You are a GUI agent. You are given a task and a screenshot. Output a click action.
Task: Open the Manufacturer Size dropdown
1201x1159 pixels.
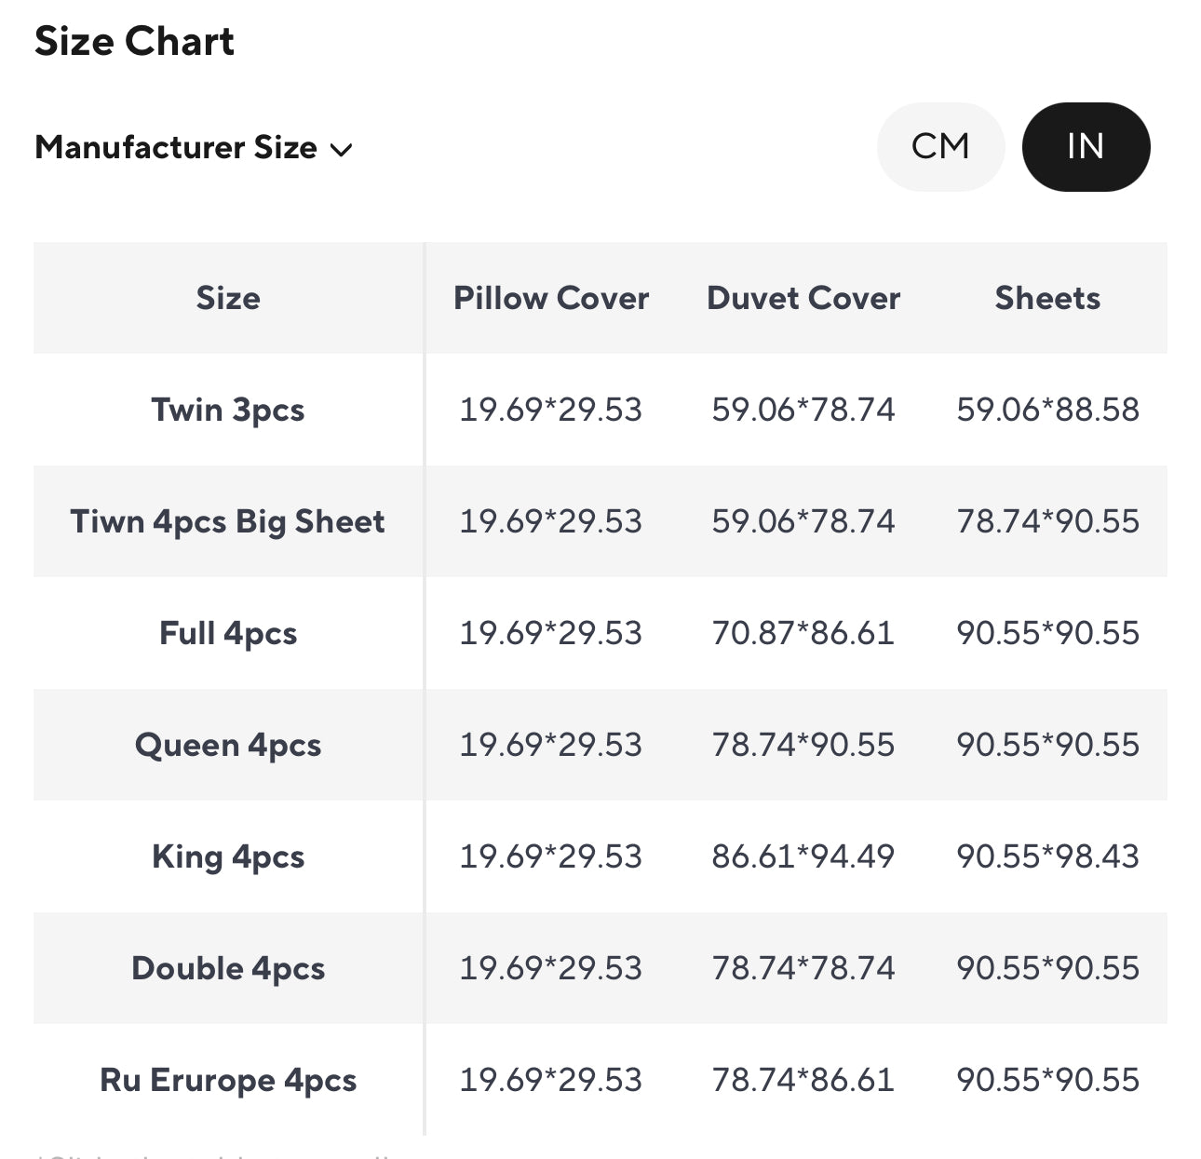click(176, 148)
